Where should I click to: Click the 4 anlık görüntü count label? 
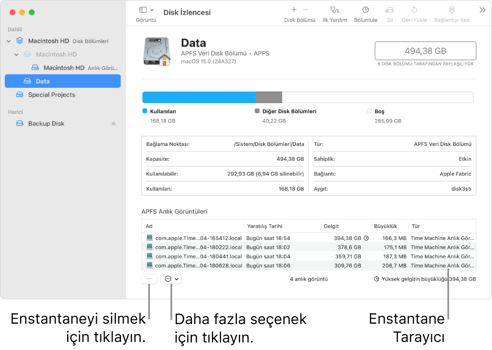click(309, 279)
